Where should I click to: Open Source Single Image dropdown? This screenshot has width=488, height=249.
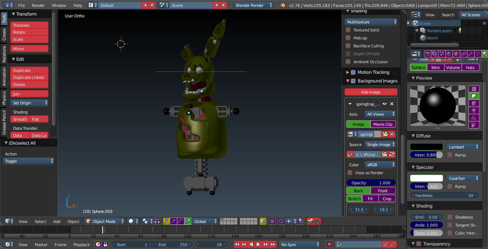pyautogui.click(x=380, y=145)
